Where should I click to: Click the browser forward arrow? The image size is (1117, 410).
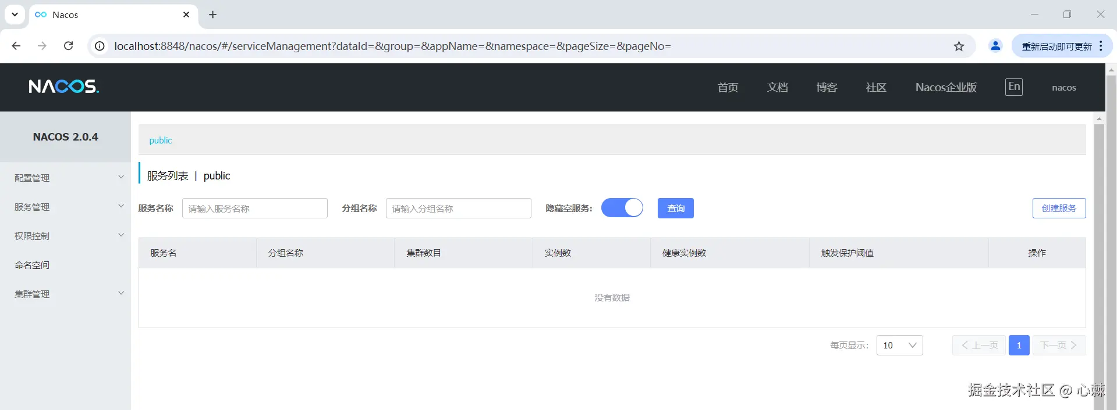coord(42,46)
